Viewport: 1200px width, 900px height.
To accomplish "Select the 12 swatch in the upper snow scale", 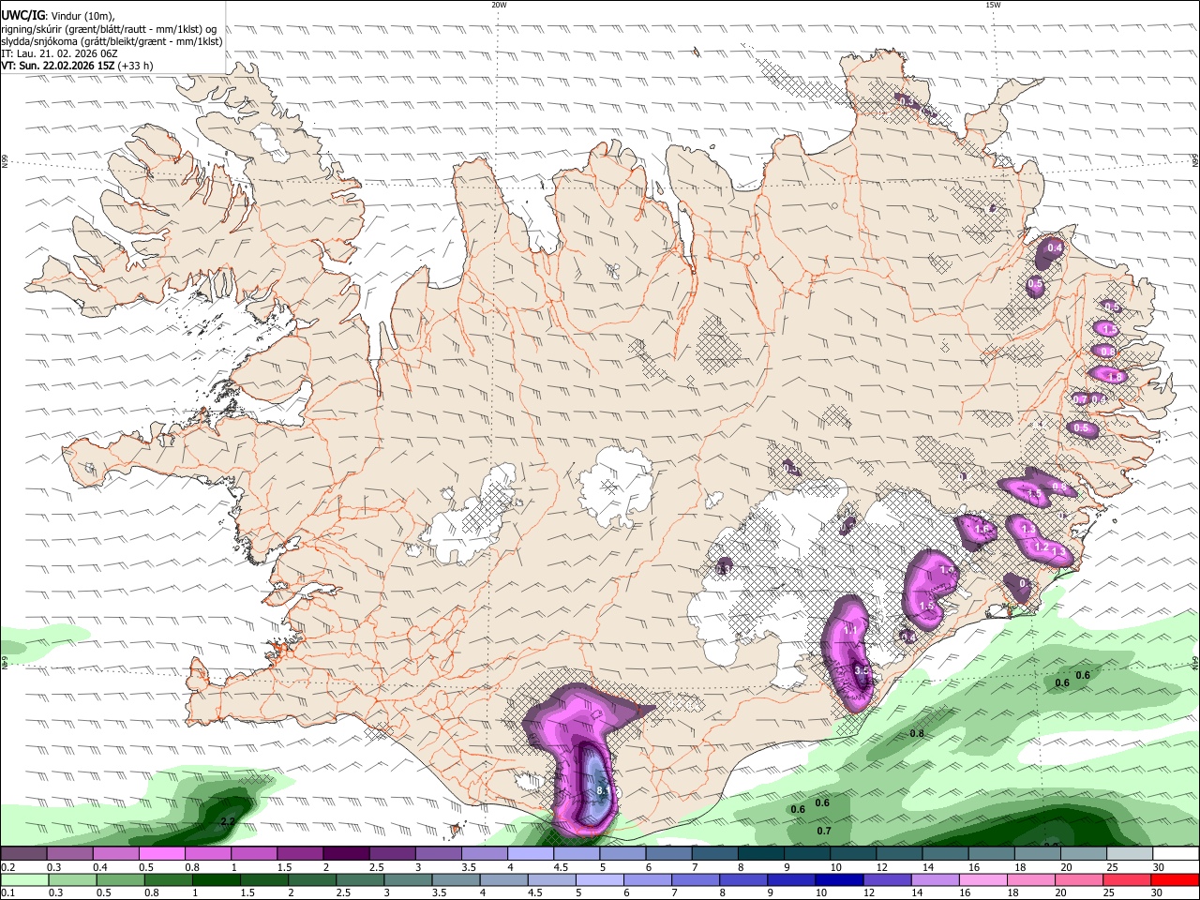I will (x=900, y=853).
